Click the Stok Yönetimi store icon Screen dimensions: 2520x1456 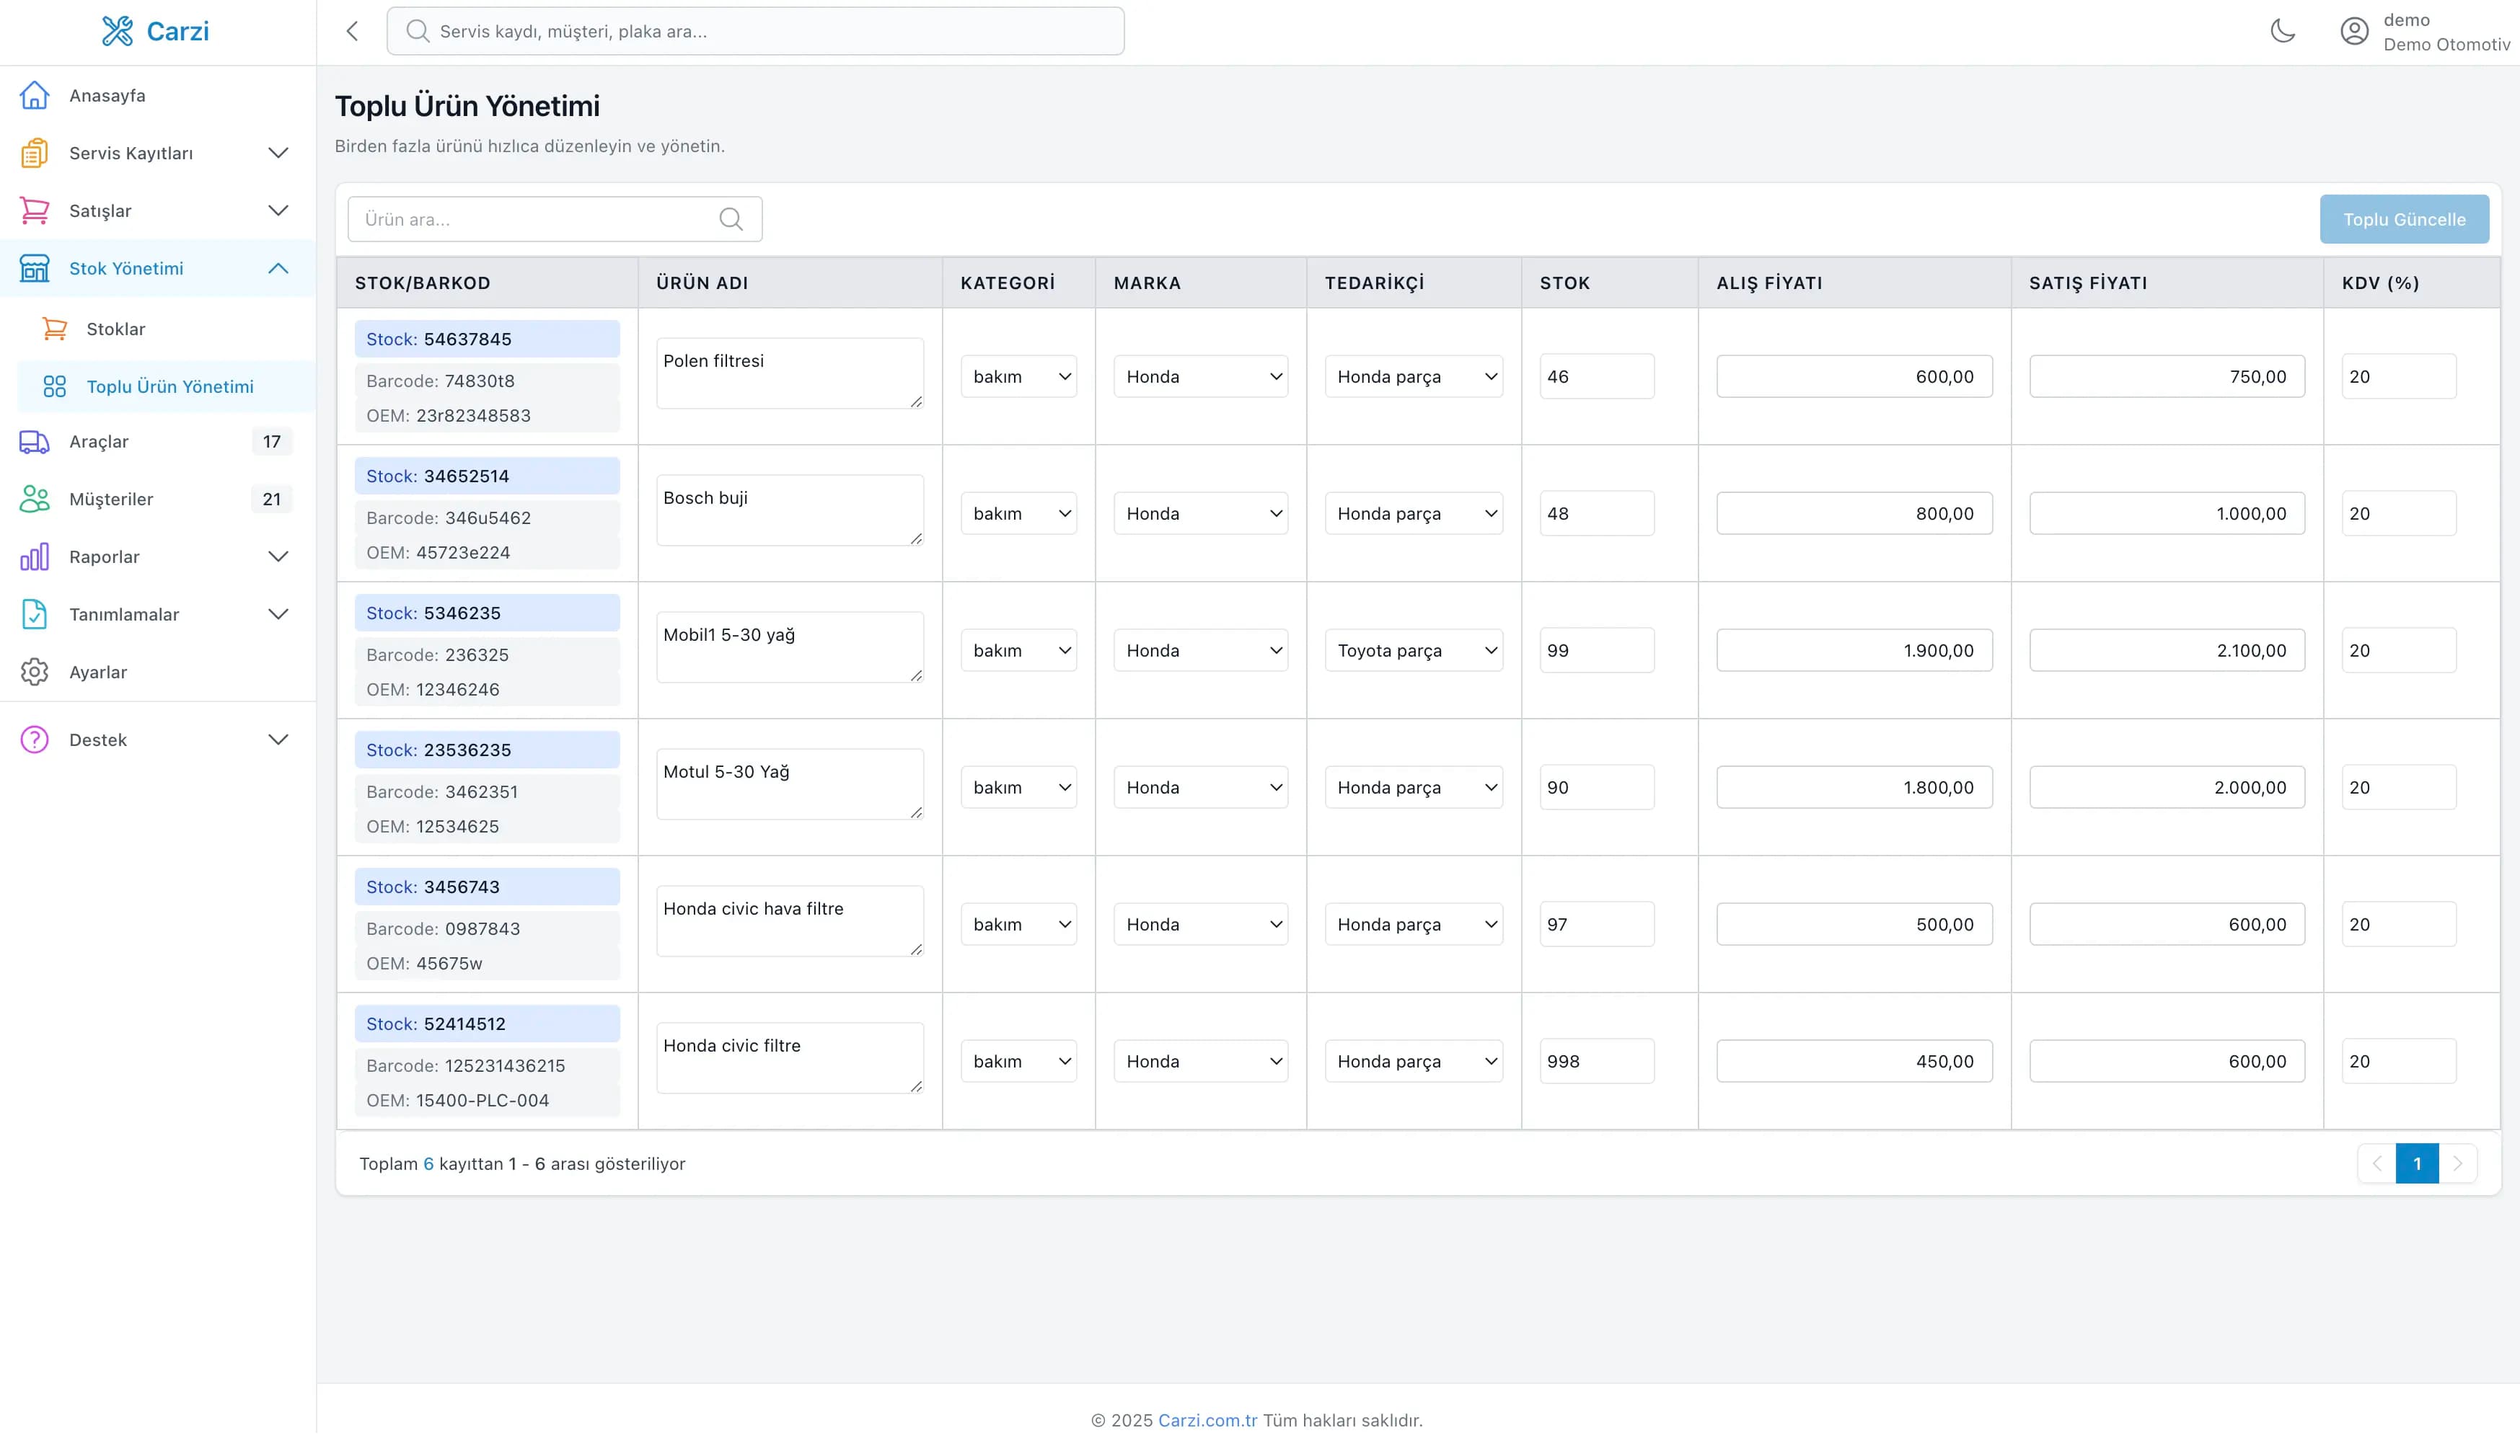(34, 268)
